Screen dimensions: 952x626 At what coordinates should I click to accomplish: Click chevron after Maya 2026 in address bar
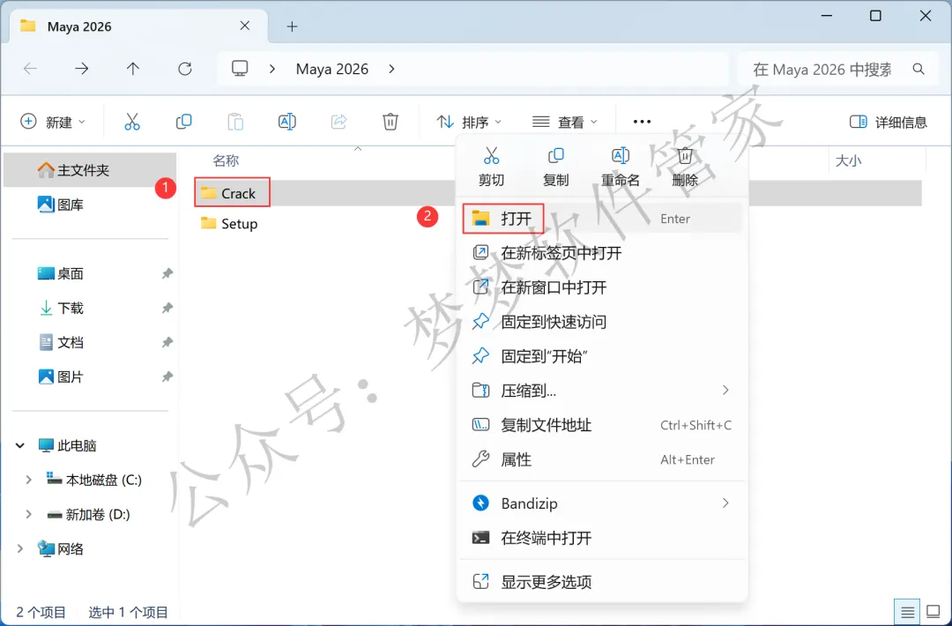(391, 69)
